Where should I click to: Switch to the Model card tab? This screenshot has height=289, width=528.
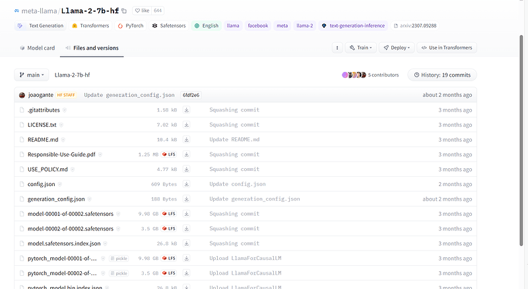click(x=37, y=48)
